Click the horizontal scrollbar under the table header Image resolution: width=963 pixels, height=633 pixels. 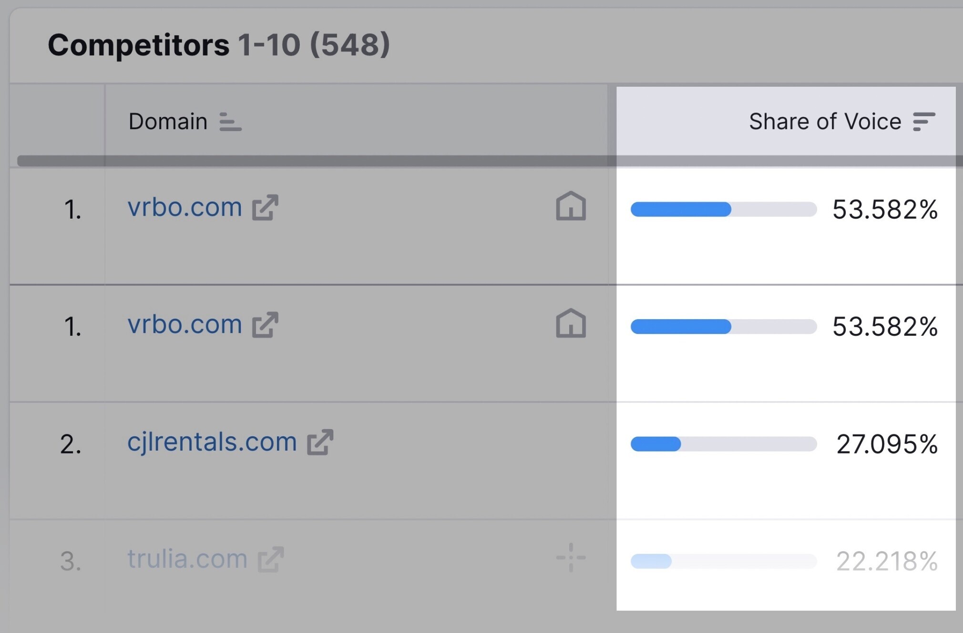click(490, 161)
